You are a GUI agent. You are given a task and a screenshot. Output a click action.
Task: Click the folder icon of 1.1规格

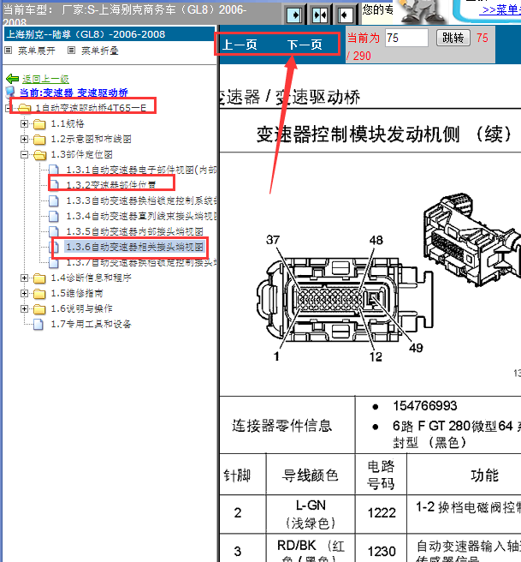click(39, 124)
